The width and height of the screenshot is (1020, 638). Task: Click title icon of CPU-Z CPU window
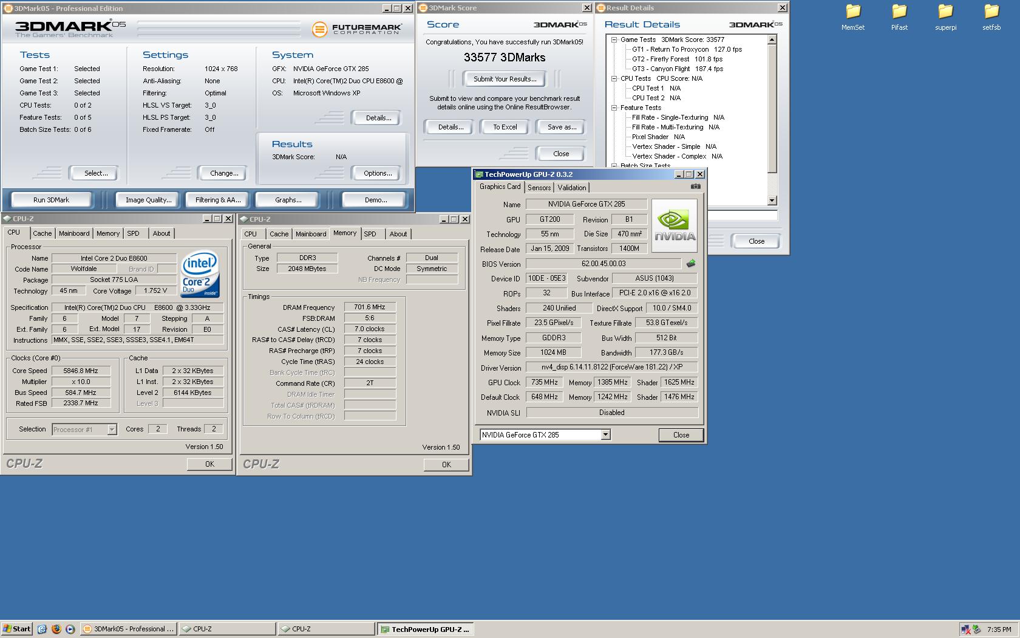pos(7,219)
